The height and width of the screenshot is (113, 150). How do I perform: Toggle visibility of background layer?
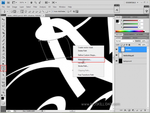click(116, 61)
